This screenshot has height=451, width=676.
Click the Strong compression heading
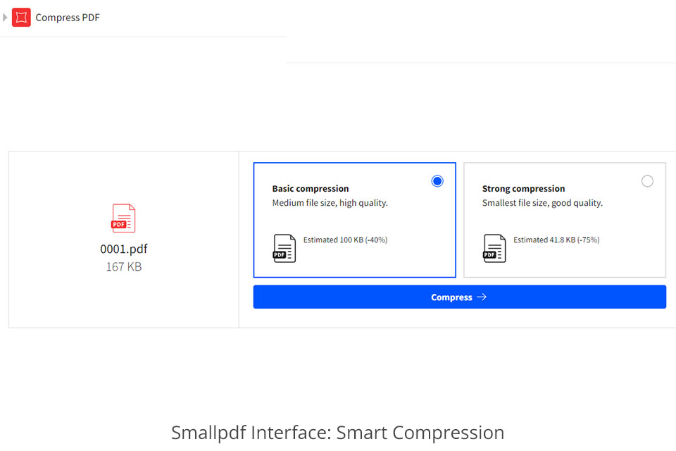click(x=523, y=189)
